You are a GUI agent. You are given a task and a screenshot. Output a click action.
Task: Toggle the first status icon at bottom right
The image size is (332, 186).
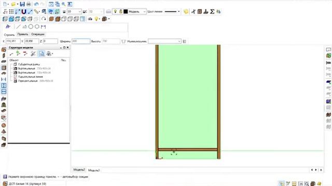pos(281,184)
